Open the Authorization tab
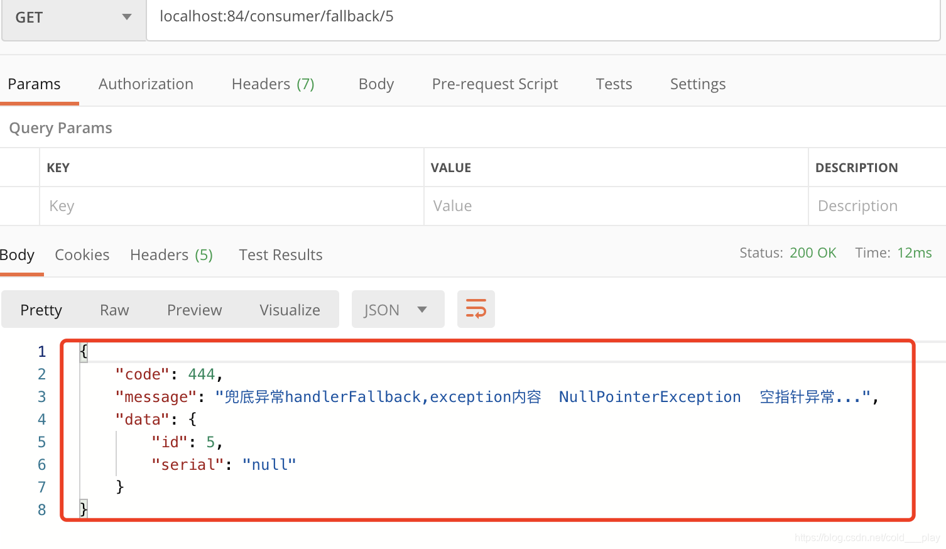946x549 pixels. click(146, 84)
